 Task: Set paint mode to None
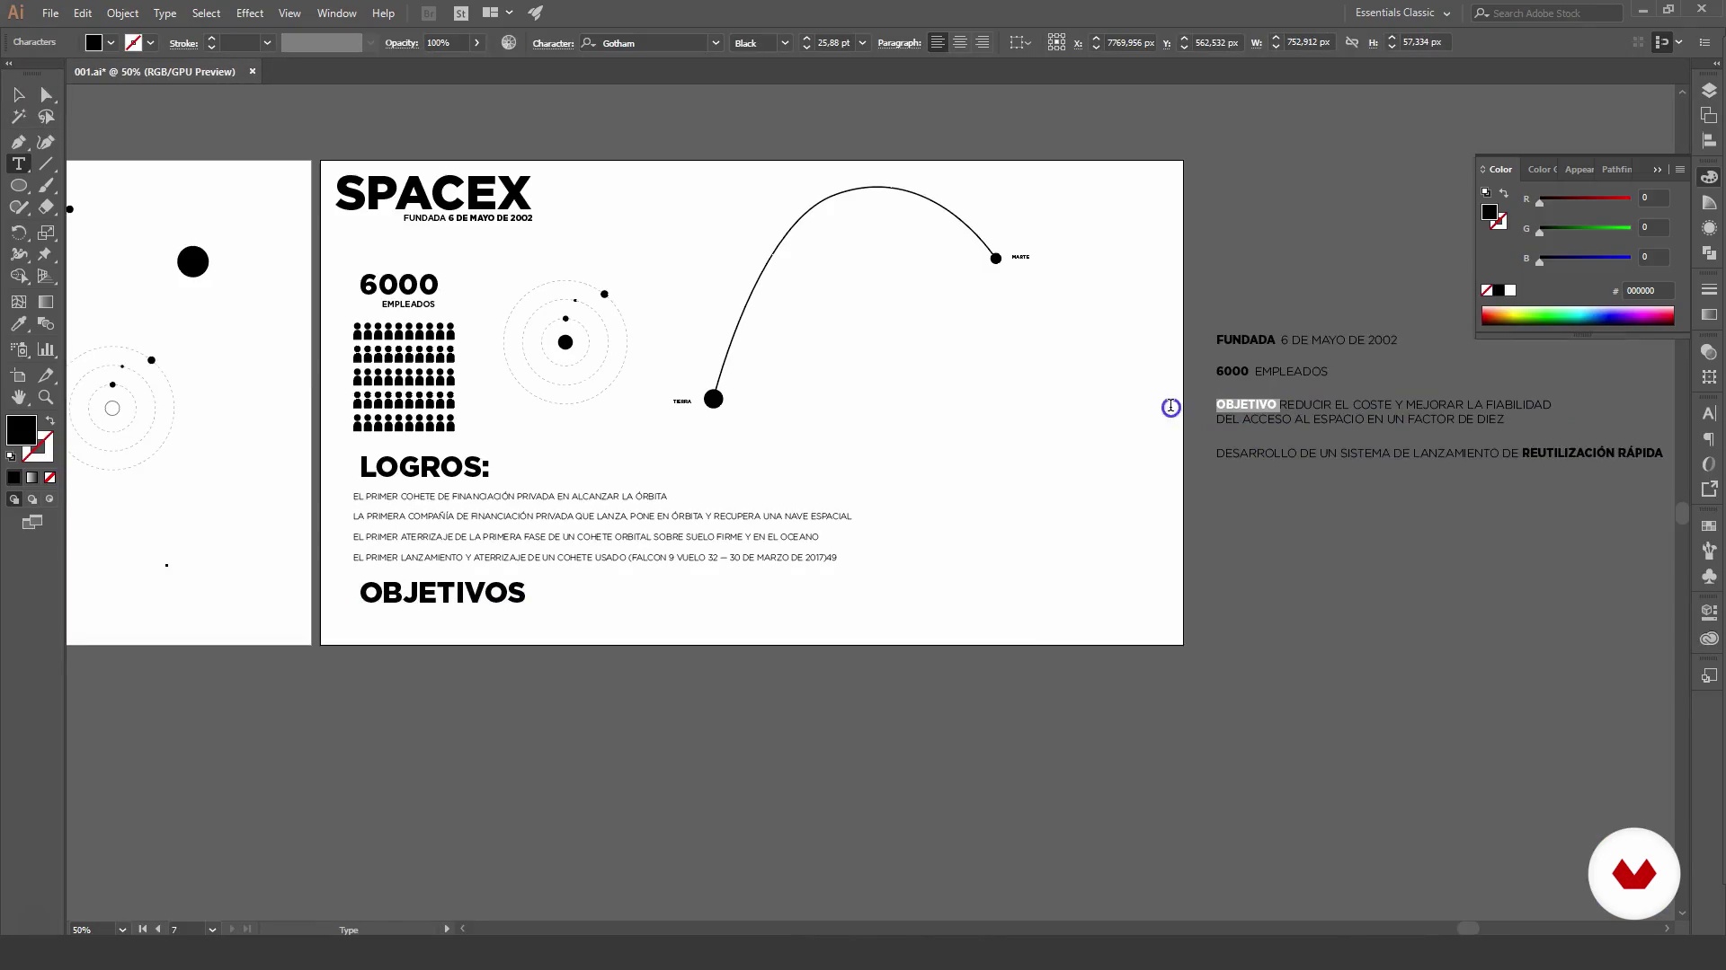[50, 478]
